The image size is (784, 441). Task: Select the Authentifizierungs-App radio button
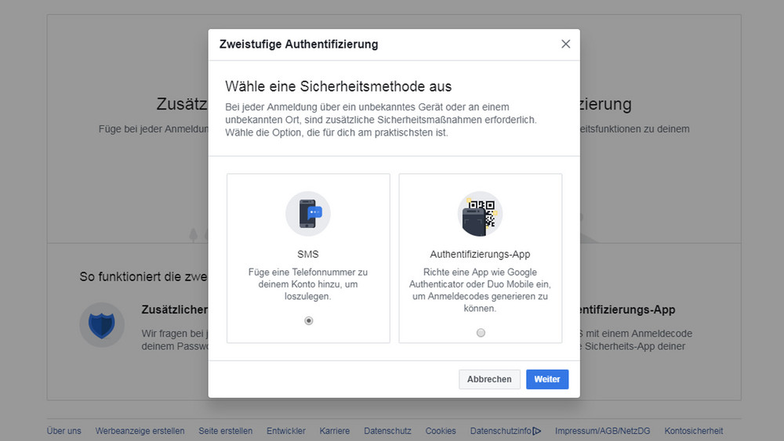pyautogui.click(x=481, y=333)
